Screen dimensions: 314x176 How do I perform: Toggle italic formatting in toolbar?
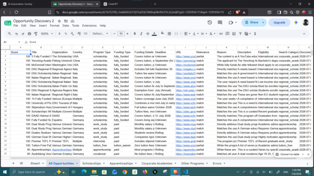(141, 34)
